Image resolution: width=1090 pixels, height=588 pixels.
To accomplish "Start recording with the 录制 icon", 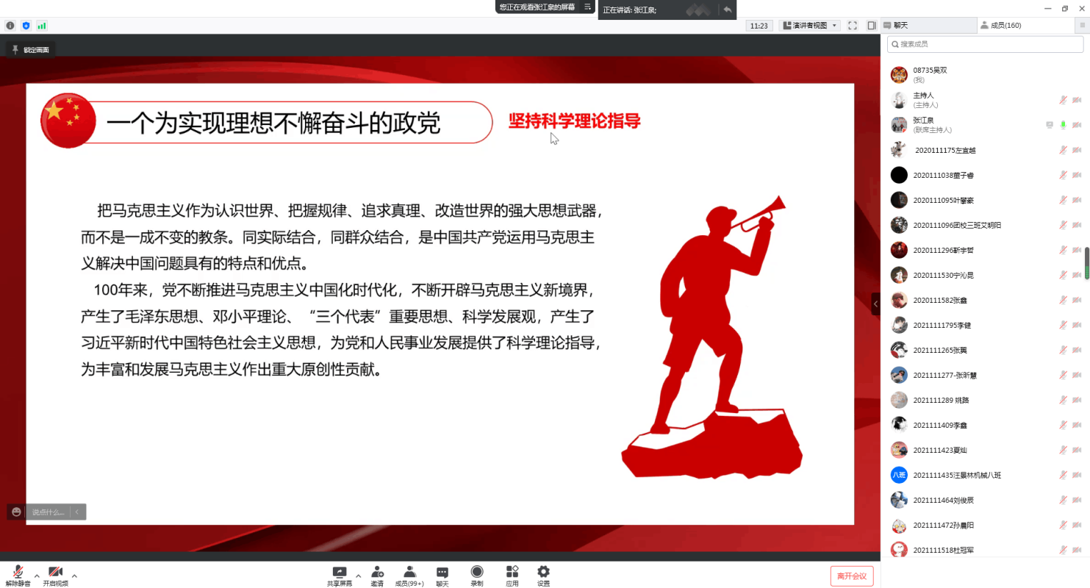I will coord(477,575).
